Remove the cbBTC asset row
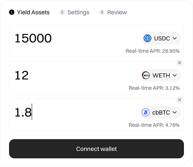Screen dimensions: 193x167 pos(180,100)
